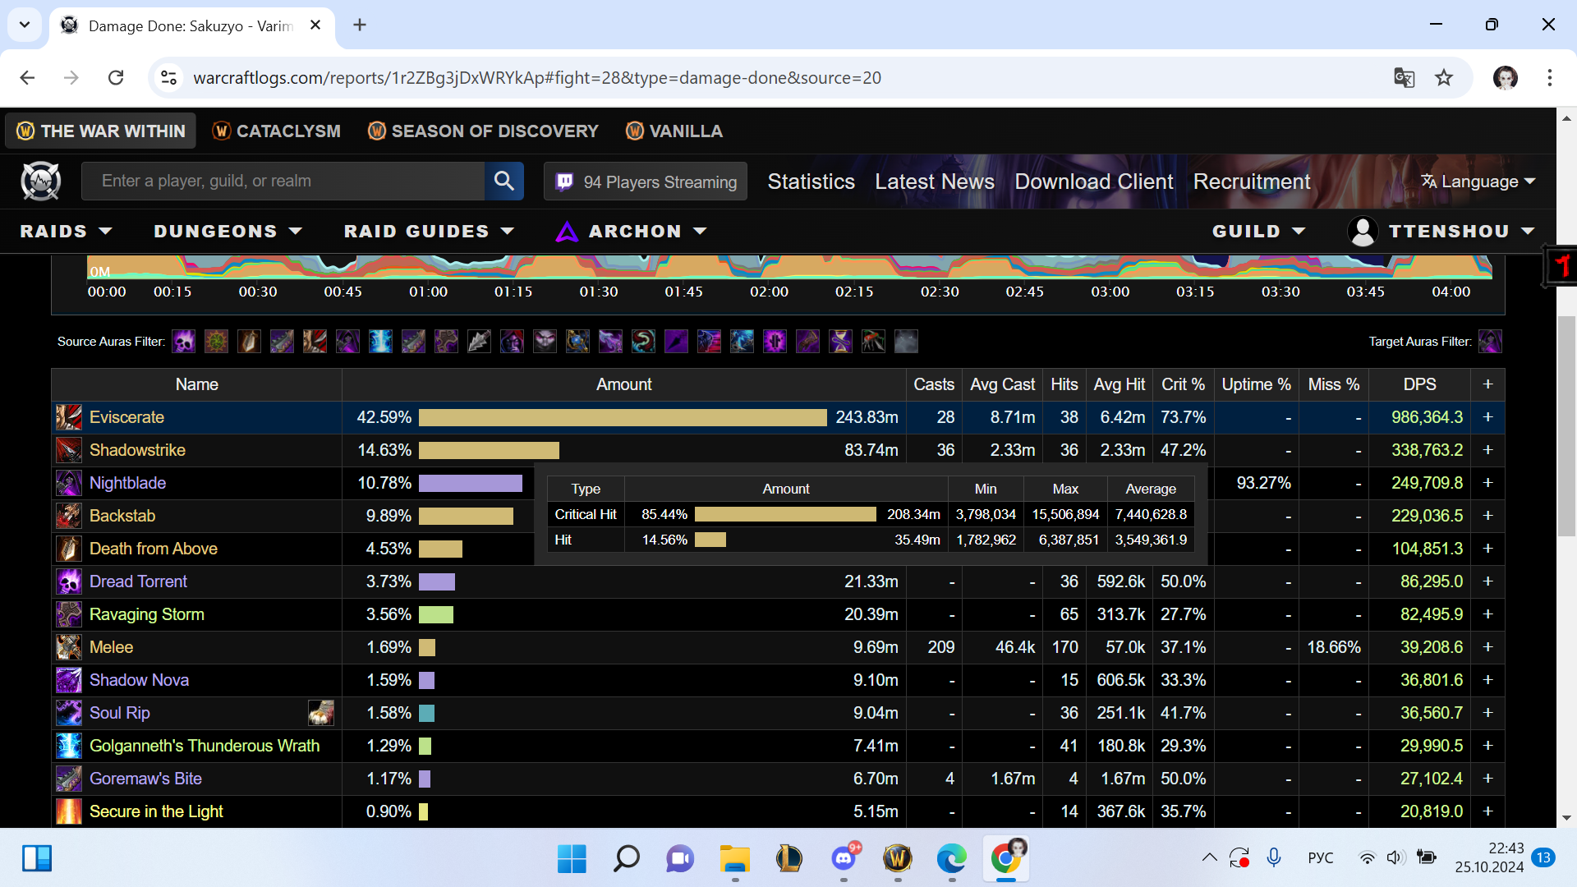
Task: Sort table by DPS column header
Action: tap(1419, 384)
